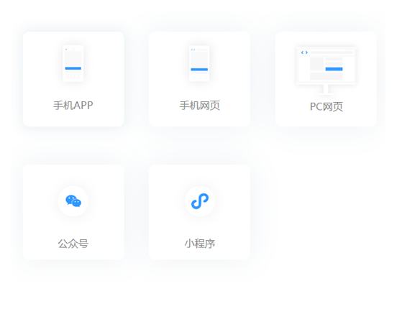
Task: Click the WeChat chat bubbles icon
Action: point(73,201)
